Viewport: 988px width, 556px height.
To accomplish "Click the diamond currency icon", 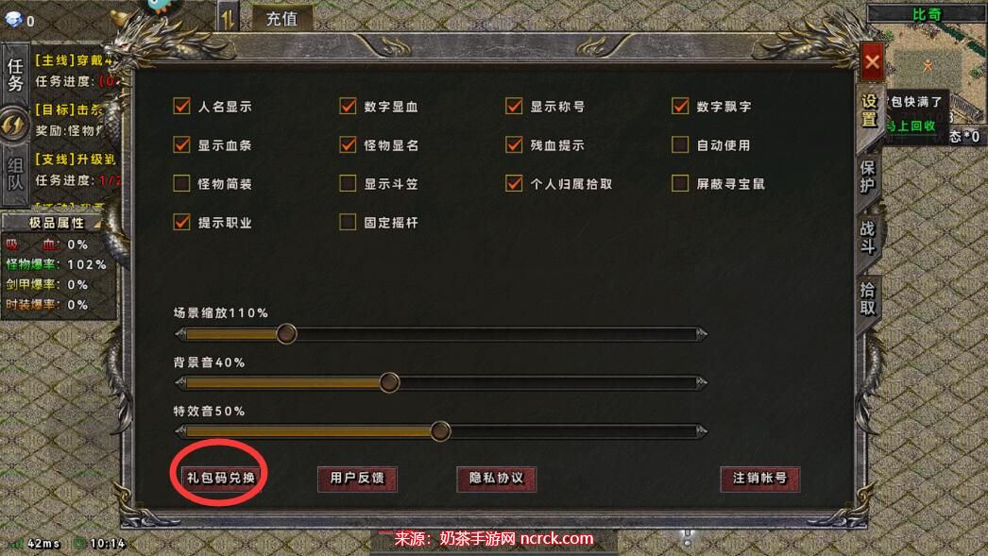I will 12,19.
